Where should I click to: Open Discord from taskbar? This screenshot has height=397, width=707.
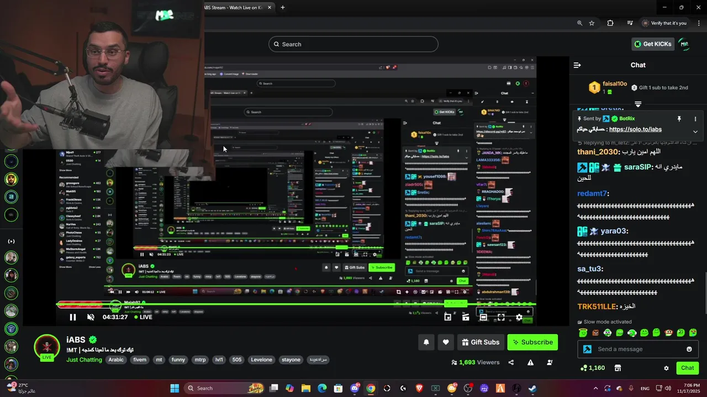[x=355, y=388]
